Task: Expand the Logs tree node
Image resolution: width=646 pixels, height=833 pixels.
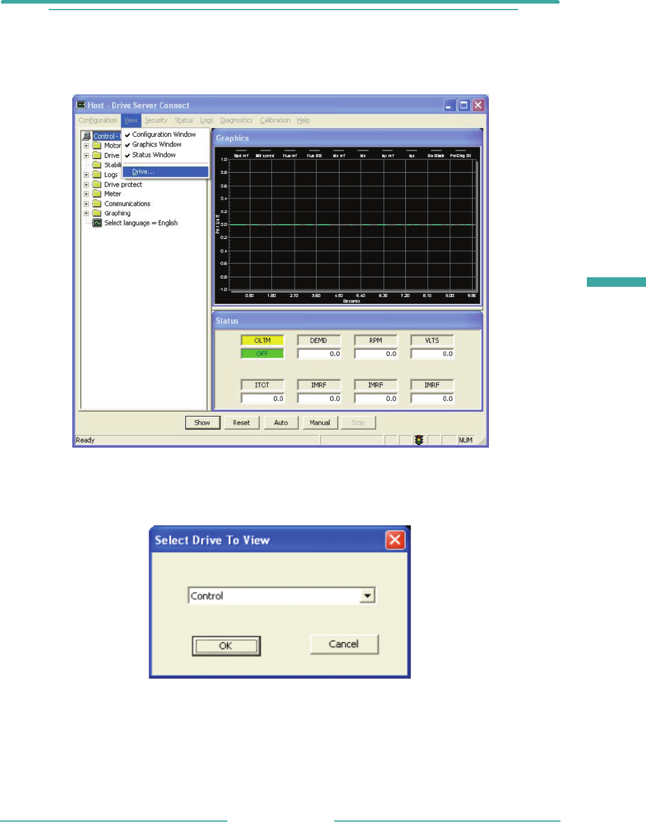Action: tap(86, 175)
